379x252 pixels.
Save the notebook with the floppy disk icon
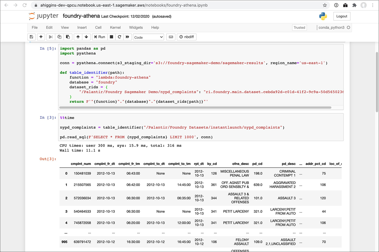(x=31, y=37)
